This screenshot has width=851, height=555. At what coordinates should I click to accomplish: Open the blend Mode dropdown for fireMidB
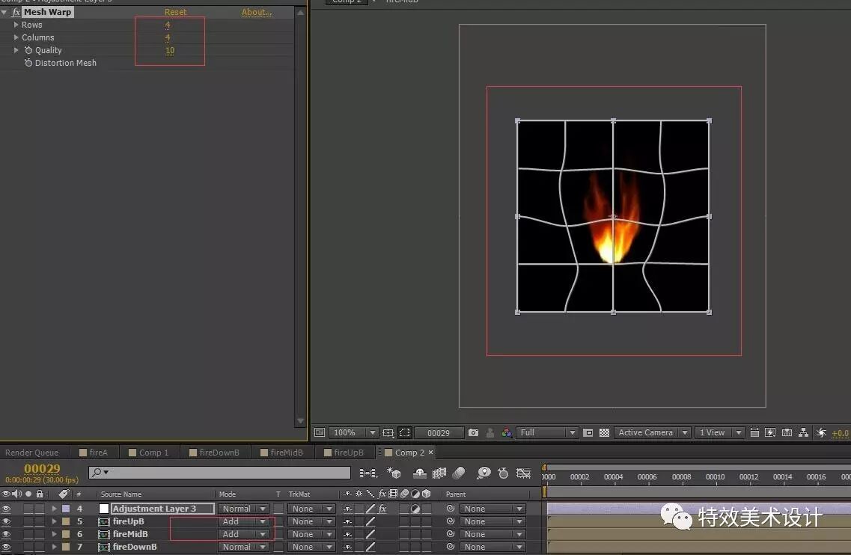[x=243, y=534]
